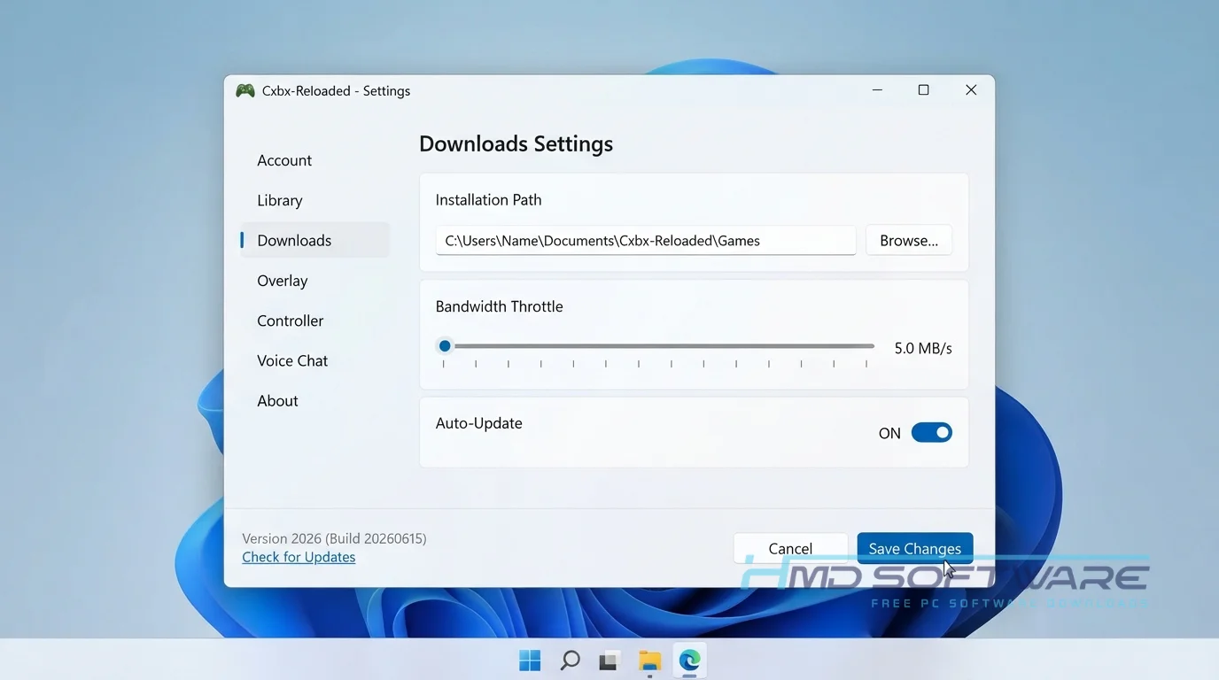Click Browse... to choose install folder
The width and height of the screenshot is (1219, 680).
tap(909, 240)
